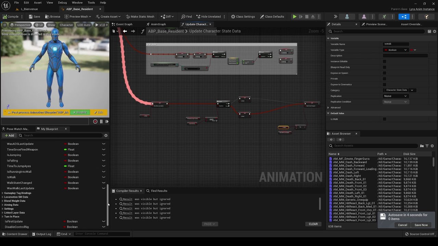Screen dimensions: 438x246
Task: Compile the animation blueprint
Action: pos(11,16)
